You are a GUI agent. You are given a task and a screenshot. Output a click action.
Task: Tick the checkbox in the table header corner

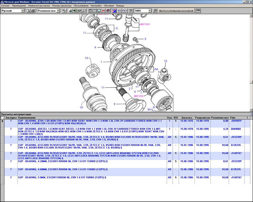click(2, 118)
